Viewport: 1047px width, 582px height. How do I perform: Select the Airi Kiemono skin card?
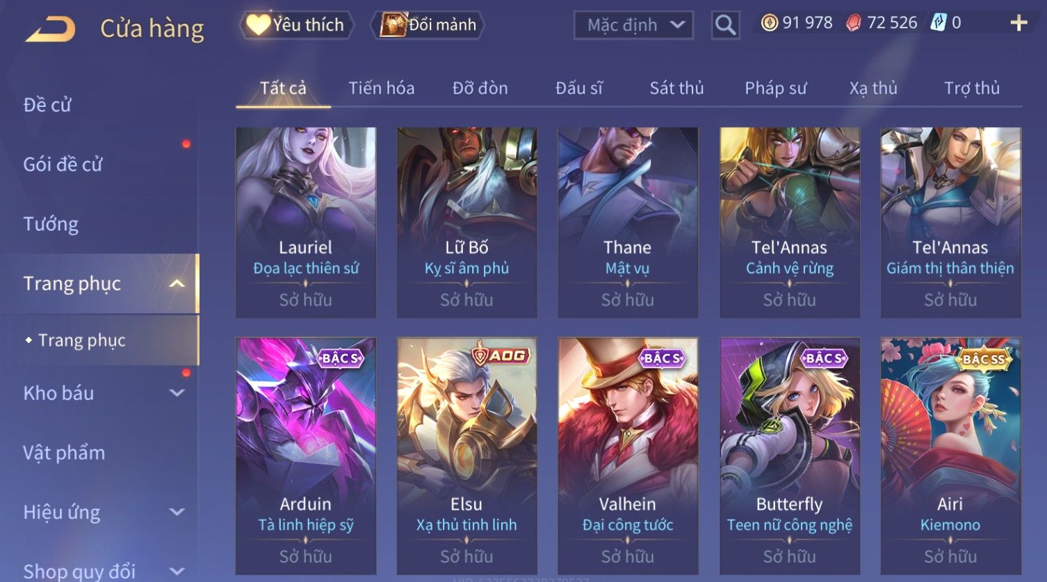point(950,456)
